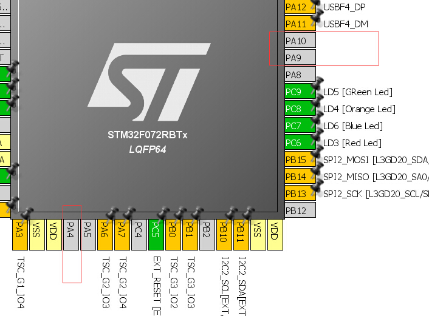
Task: Click the LQFP64 package label
Action: tap(148, 149)
